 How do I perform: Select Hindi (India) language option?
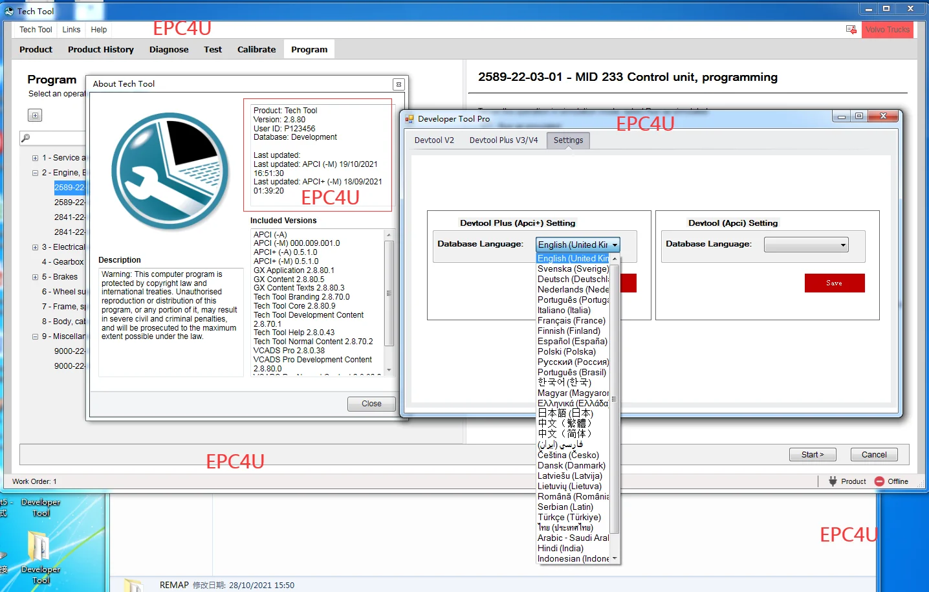(x=573, y=549)
